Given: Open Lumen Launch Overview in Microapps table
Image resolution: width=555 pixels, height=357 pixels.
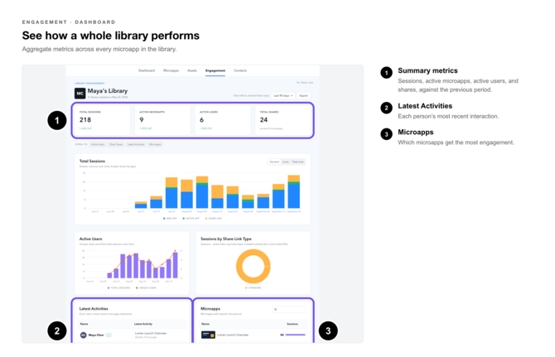Looking at the screenshot, I should 233,335.
